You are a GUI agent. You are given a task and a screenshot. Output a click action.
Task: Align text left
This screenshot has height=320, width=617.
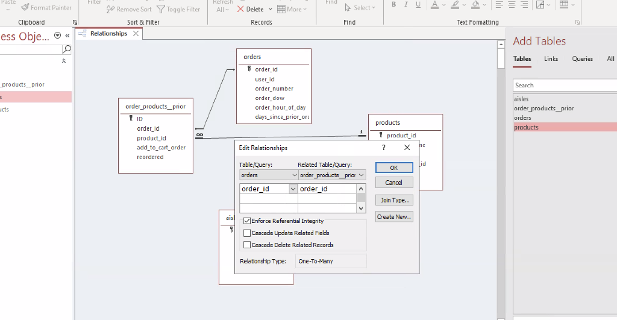(499, 5)
